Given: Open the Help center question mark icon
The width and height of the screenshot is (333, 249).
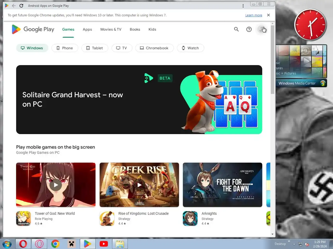Looking at the screenshot, I should click(249, 29).
